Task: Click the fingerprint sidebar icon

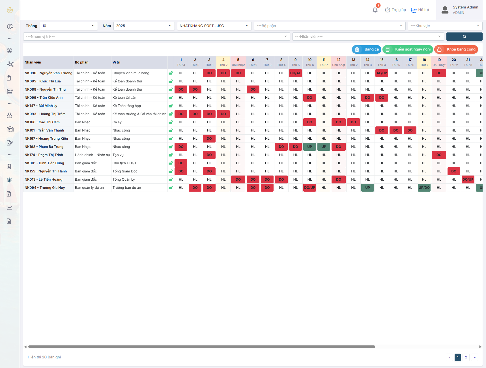Action: pyautogui.click(x=10, y=180)
